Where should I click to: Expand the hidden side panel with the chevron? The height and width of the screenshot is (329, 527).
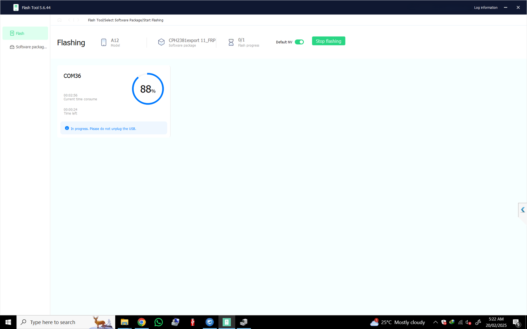point(523,210)
